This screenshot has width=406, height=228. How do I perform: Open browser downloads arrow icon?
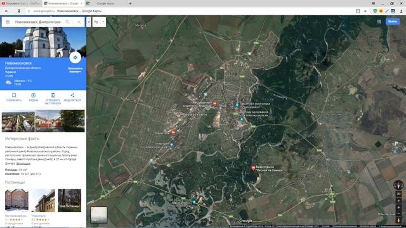click(401, 11)
